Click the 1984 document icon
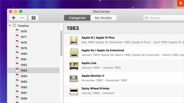 [17, 76]
